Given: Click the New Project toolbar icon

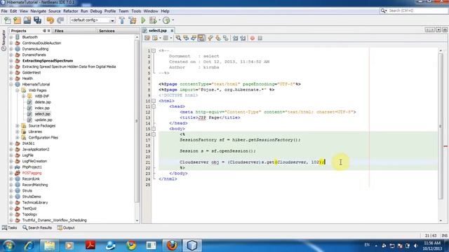Looking at the screenshot, I should point(17,20).
